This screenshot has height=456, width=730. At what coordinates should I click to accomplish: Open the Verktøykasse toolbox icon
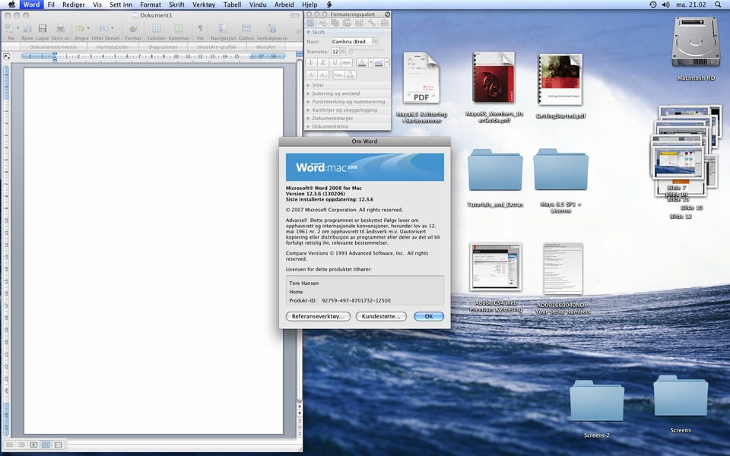coord(271,28)
